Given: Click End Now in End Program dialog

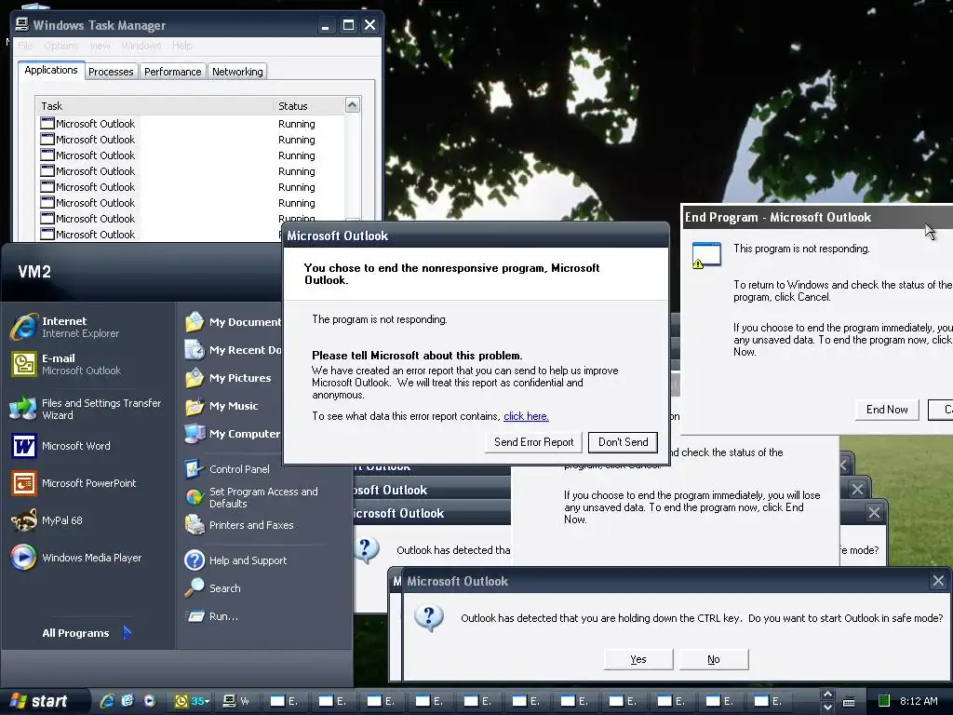Looking at the screenshot, I should [887, 410].
